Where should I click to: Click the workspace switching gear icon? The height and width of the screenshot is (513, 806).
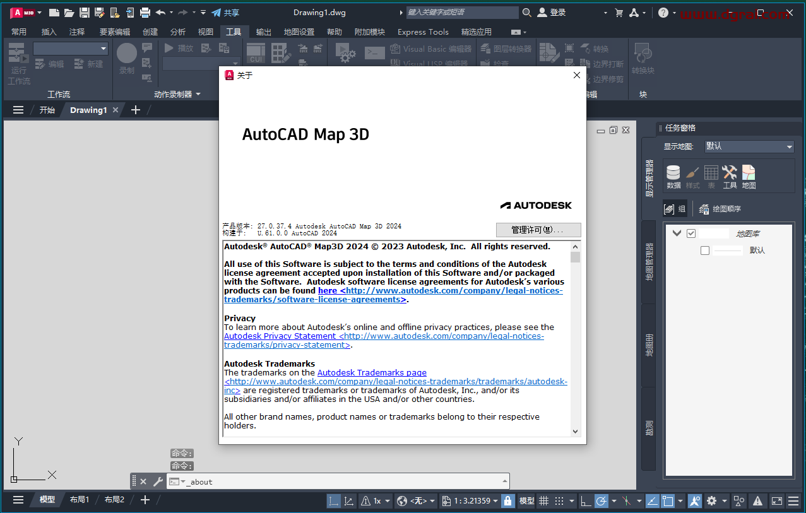(x=712, y=501)
